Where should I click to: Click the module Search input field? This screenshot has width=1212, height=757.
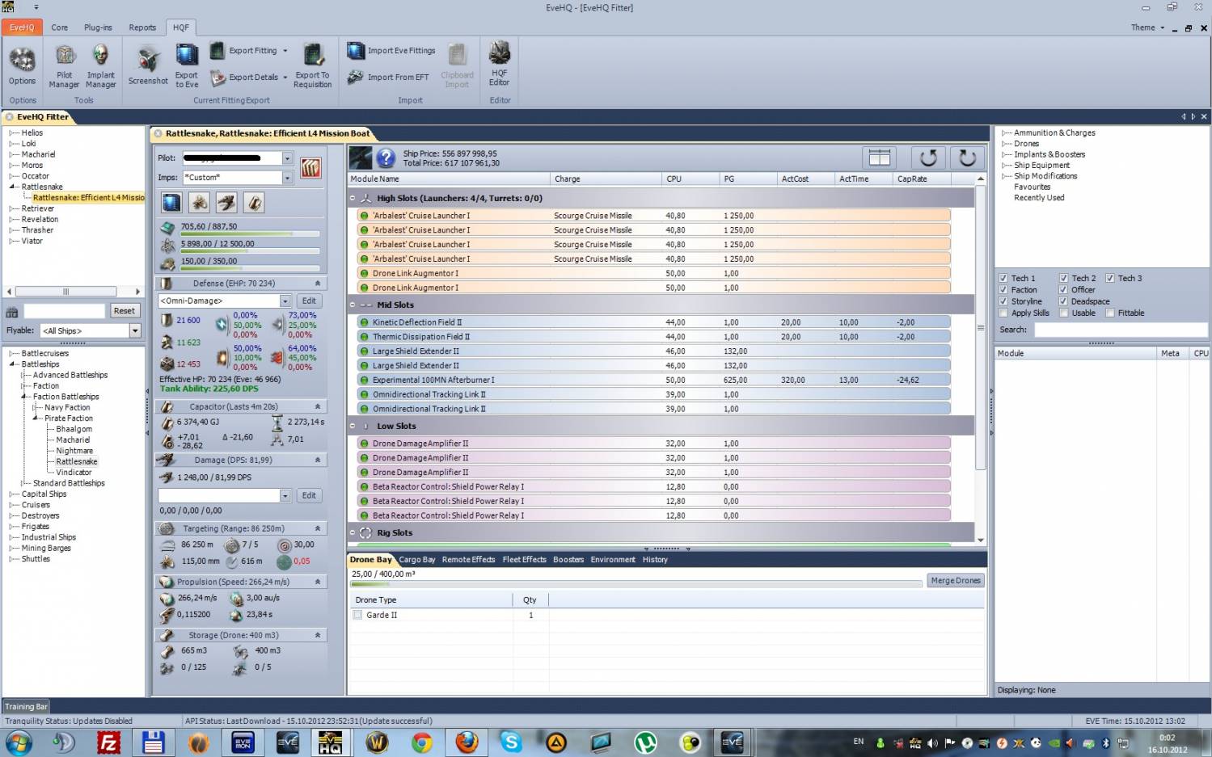pyautogui.click(x=1121, y=330)
